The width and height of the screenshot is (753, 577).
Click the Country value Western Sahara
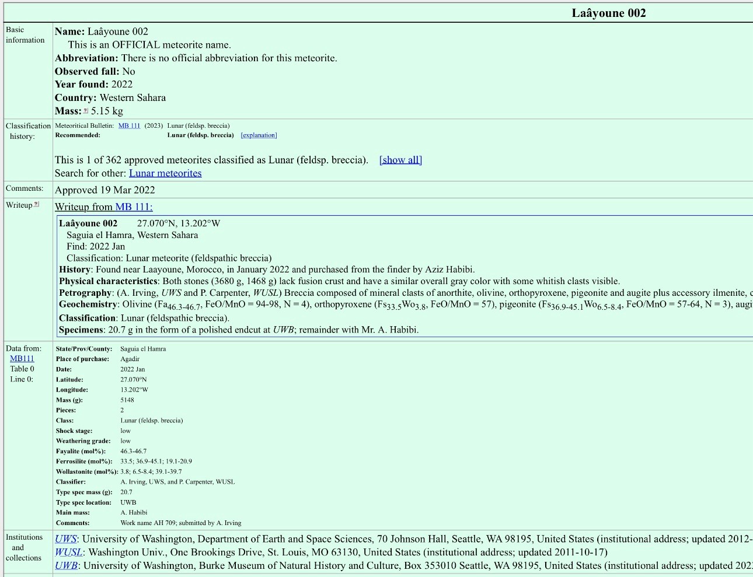[x=133, y=98]
